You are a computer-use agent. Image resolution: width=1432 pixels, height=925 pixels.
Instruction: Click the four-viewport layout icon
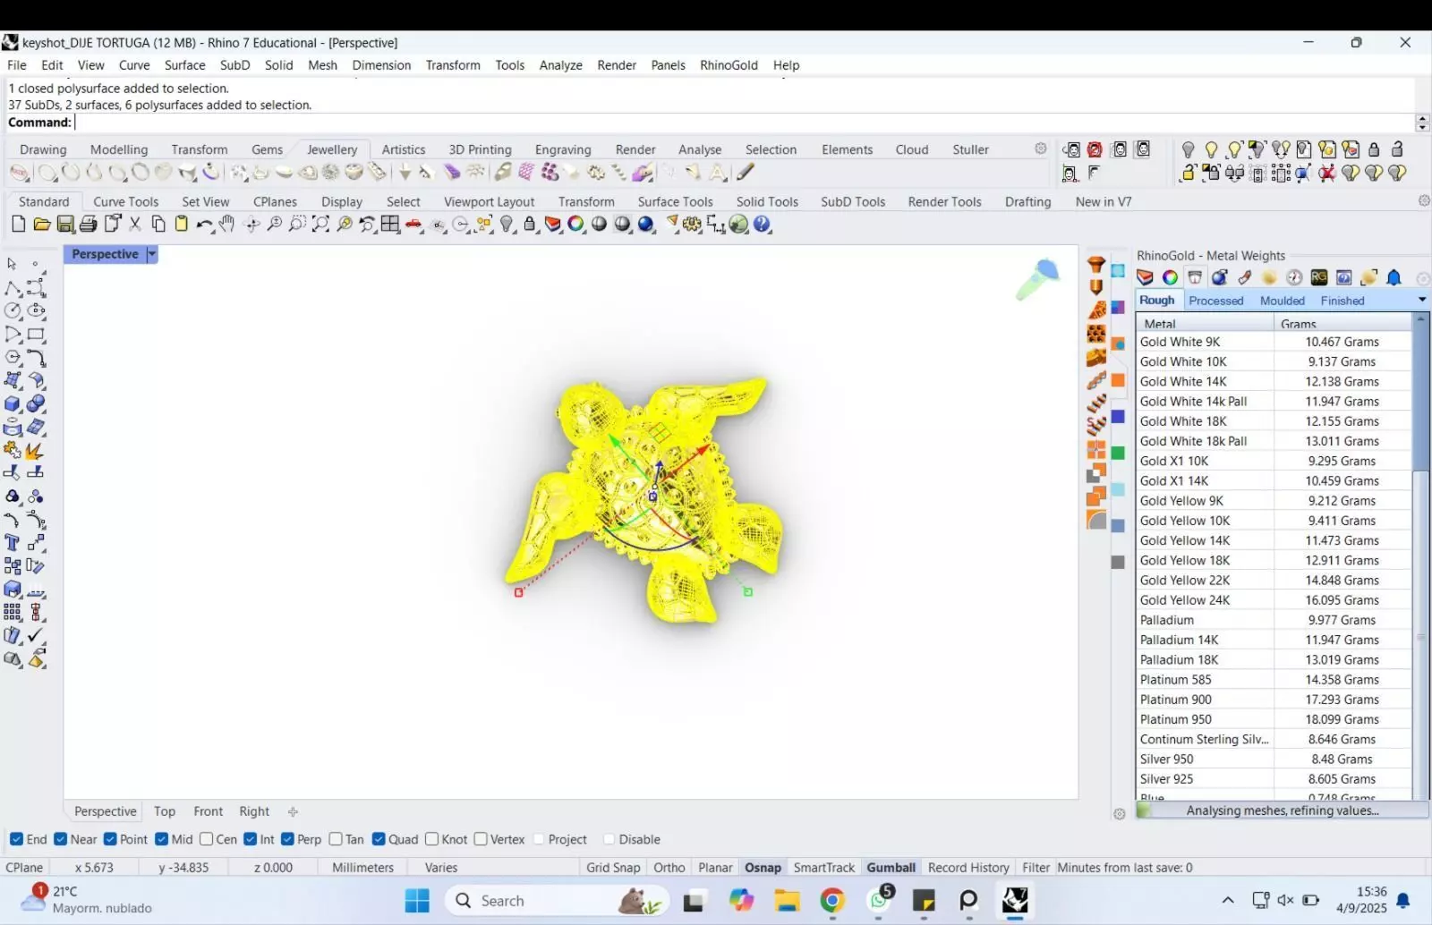click(x=390, y=225)
